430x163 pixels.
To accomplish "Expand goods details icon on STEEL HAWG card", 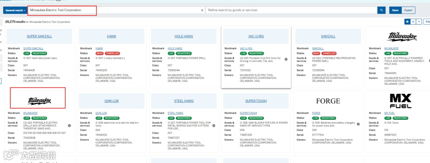I will (x=214, y=126).
